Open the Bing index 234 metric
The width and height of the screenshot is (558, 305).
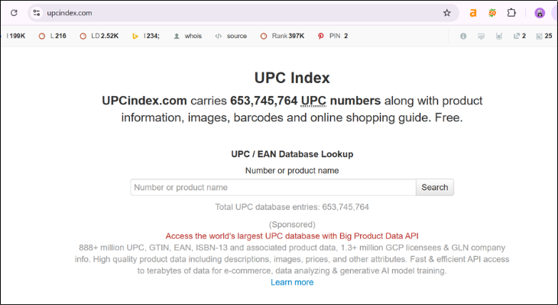point(146,36)
